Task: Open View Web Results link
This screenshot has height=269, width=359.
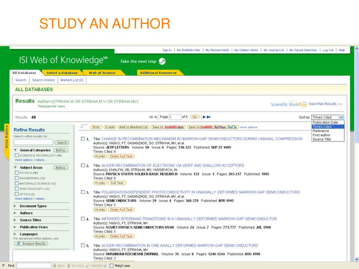Action: pos(325,104)
